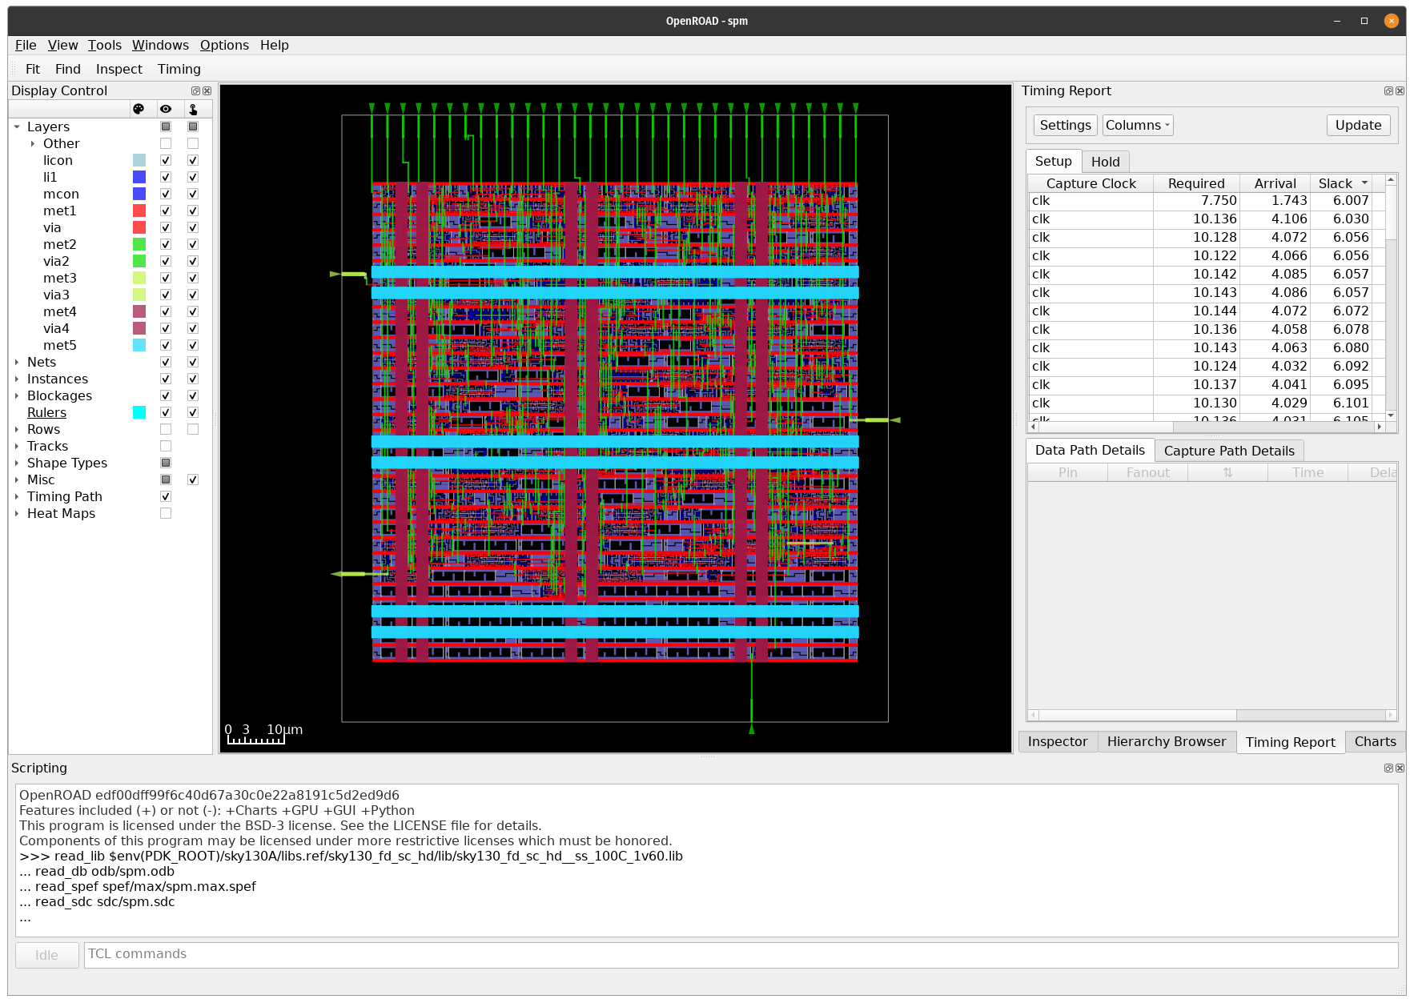Viewport: 1414px width, 1003px height.
Task: Expand the Heat Maps node
Action: click(x=17, y=513)
